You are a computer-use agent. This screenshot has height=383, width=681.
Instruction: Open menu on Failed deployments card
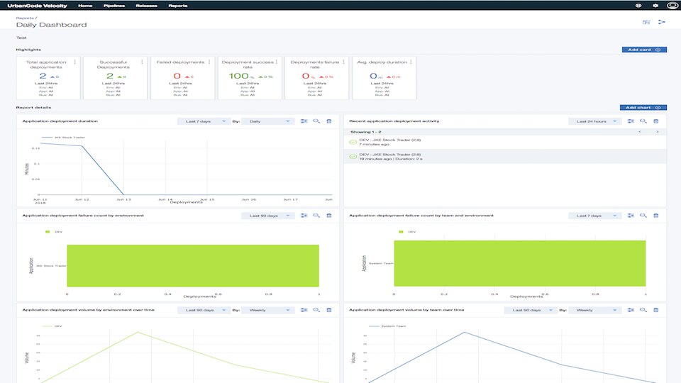pyautogui.click(x=209, y=62)
